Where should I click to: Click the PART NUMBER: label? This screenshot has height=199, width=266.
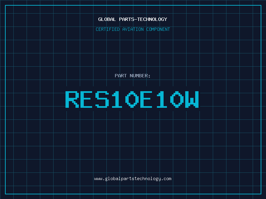(x=133, y=76)
